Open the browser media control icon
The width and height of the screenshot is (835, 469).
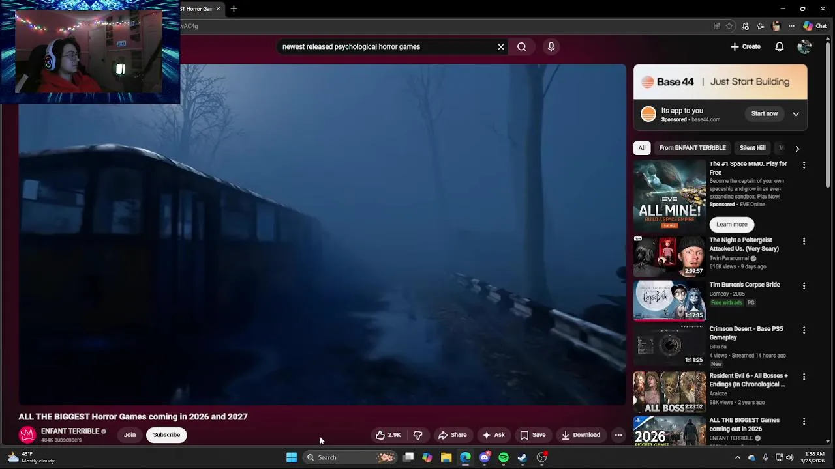pos(745,26)
